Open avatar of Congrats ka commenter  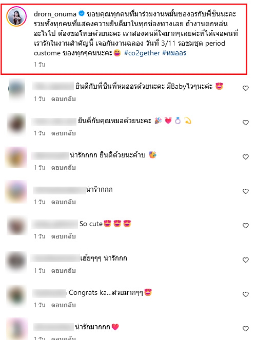(17, 296)
